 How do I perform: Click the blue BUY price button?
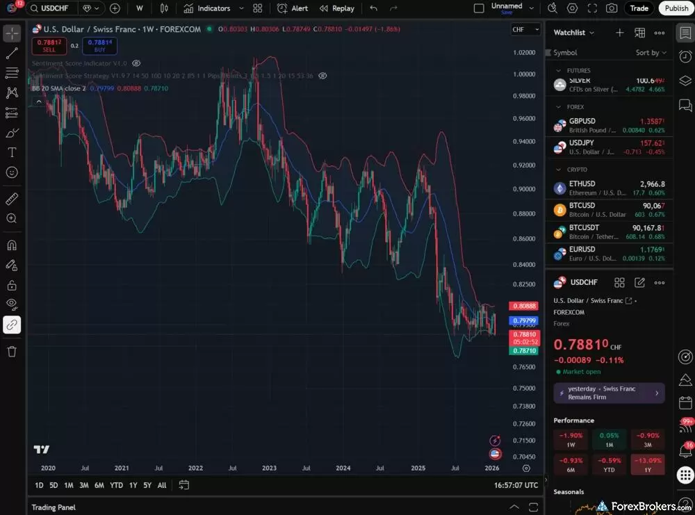tap(99, 46)
